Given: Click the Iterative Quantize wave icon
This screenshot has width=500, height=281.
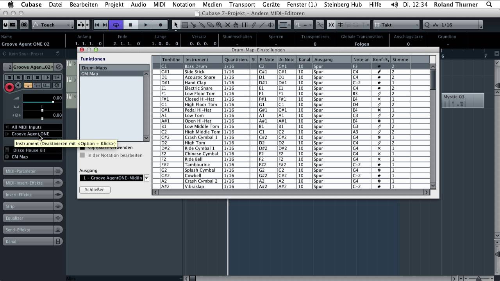Looking at the screenshot, I should coord(435,25).
